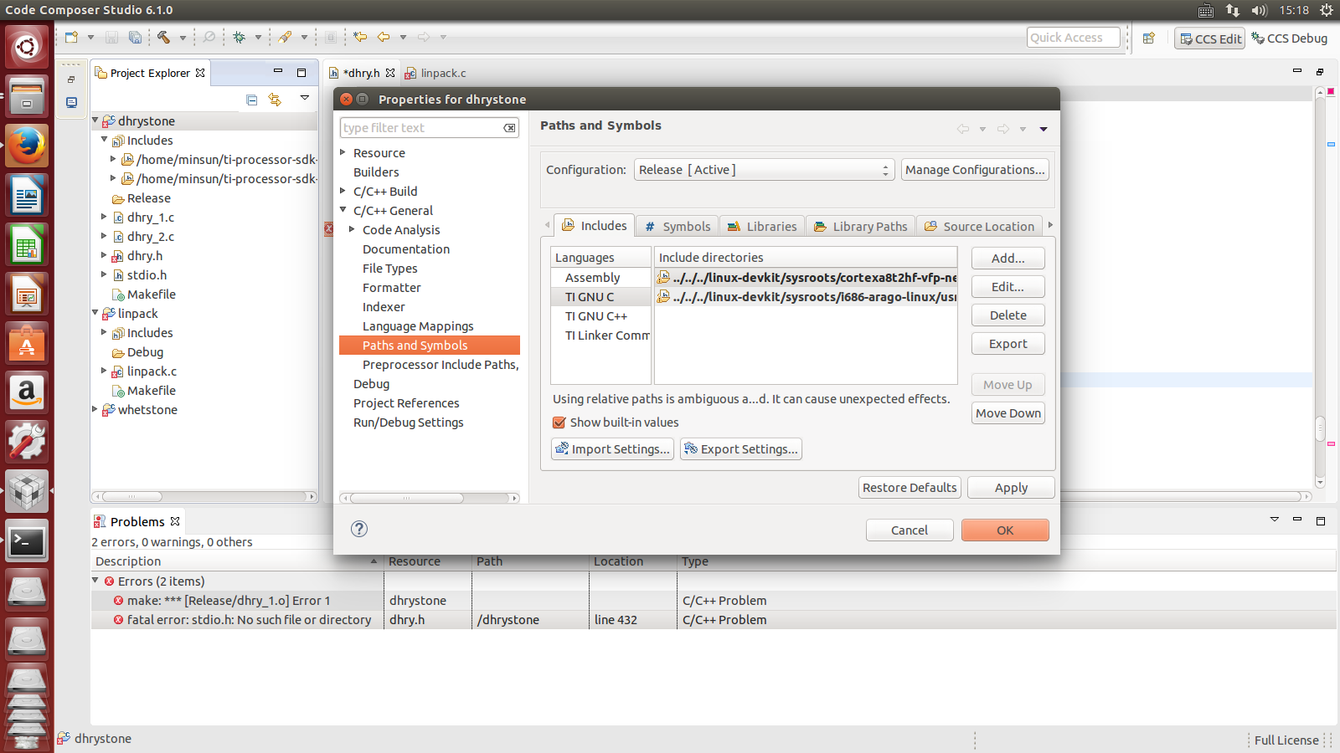Click Export Settings... button
1340x753 pixels.
[741, 449]
